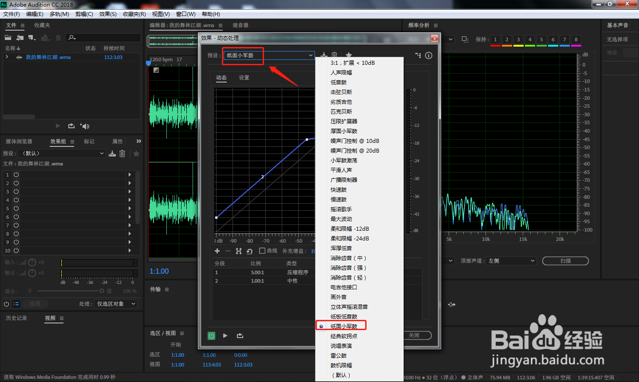Expand the file 我的舞林江湖.wma row
The height and width of the screenshot is (382, 639).
(x=7, y=57)
